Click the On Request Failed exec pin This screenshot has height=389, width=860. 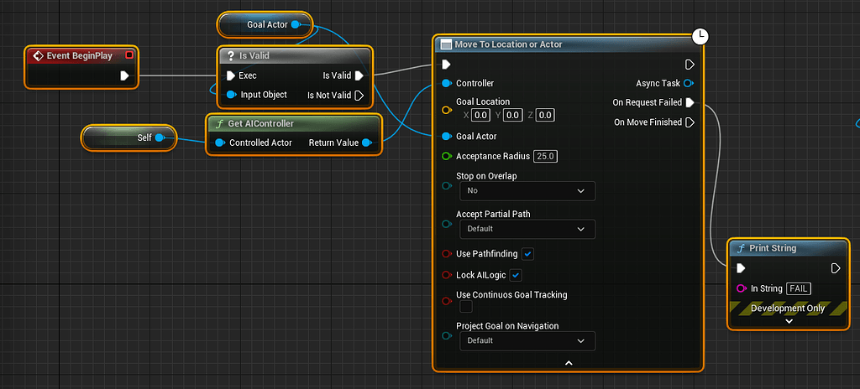point(690,102)
